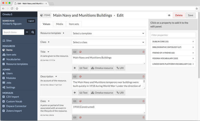Click text-type icon on Description value header

point(75,77)
